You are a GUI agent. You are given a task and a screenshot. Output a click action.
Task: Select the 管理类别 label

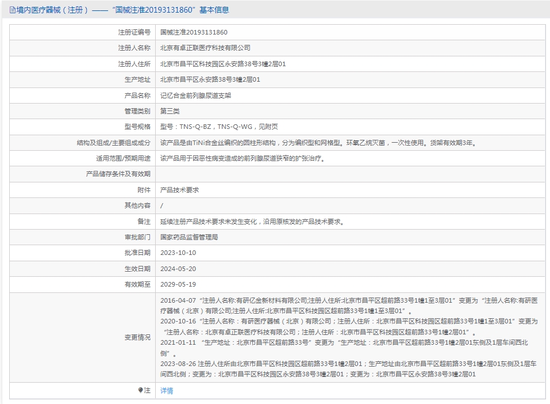137,112
